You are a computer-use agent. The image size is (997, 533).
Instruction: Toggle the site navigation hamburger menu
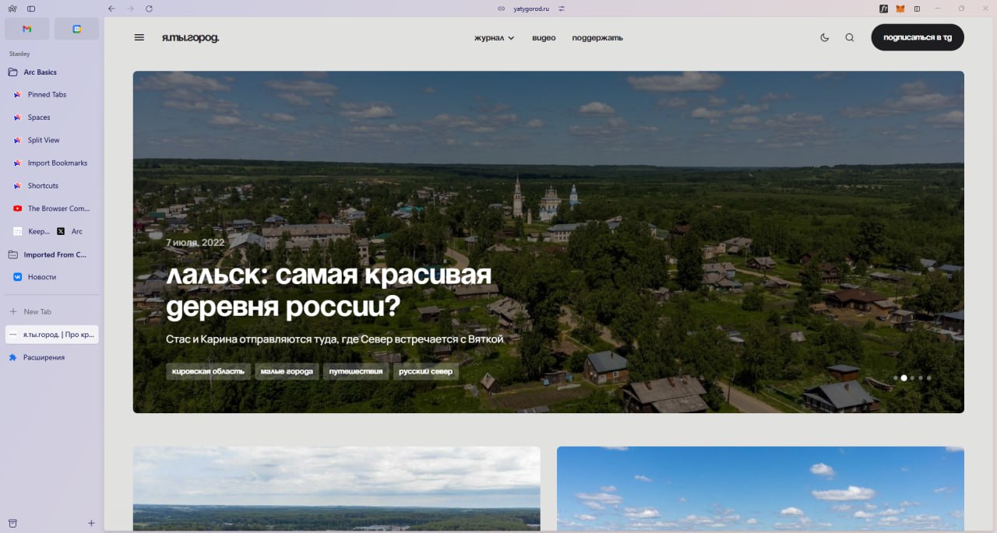click(x=139, y=37)
